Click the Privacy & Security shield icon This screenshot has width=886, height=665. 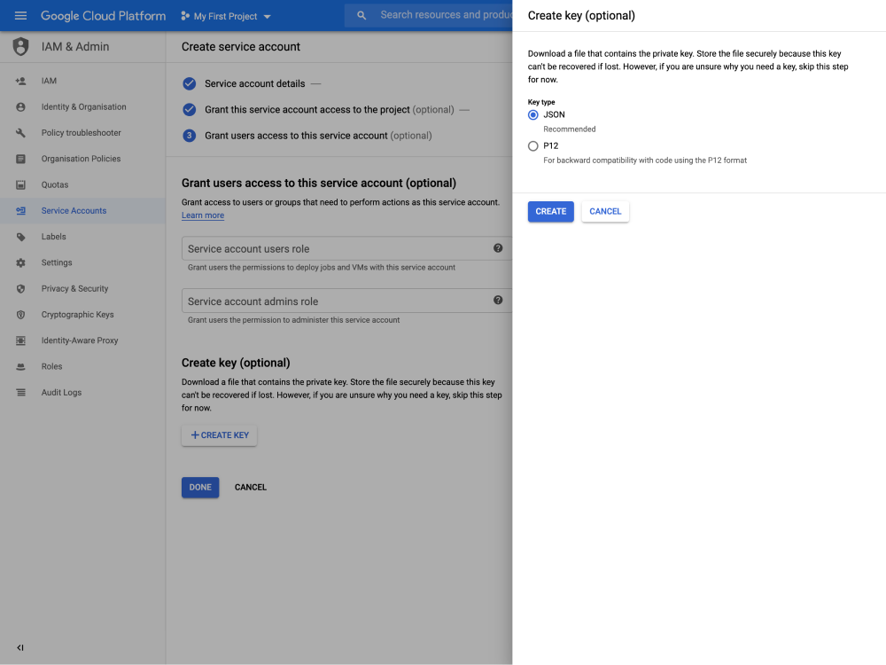point(20,289)
